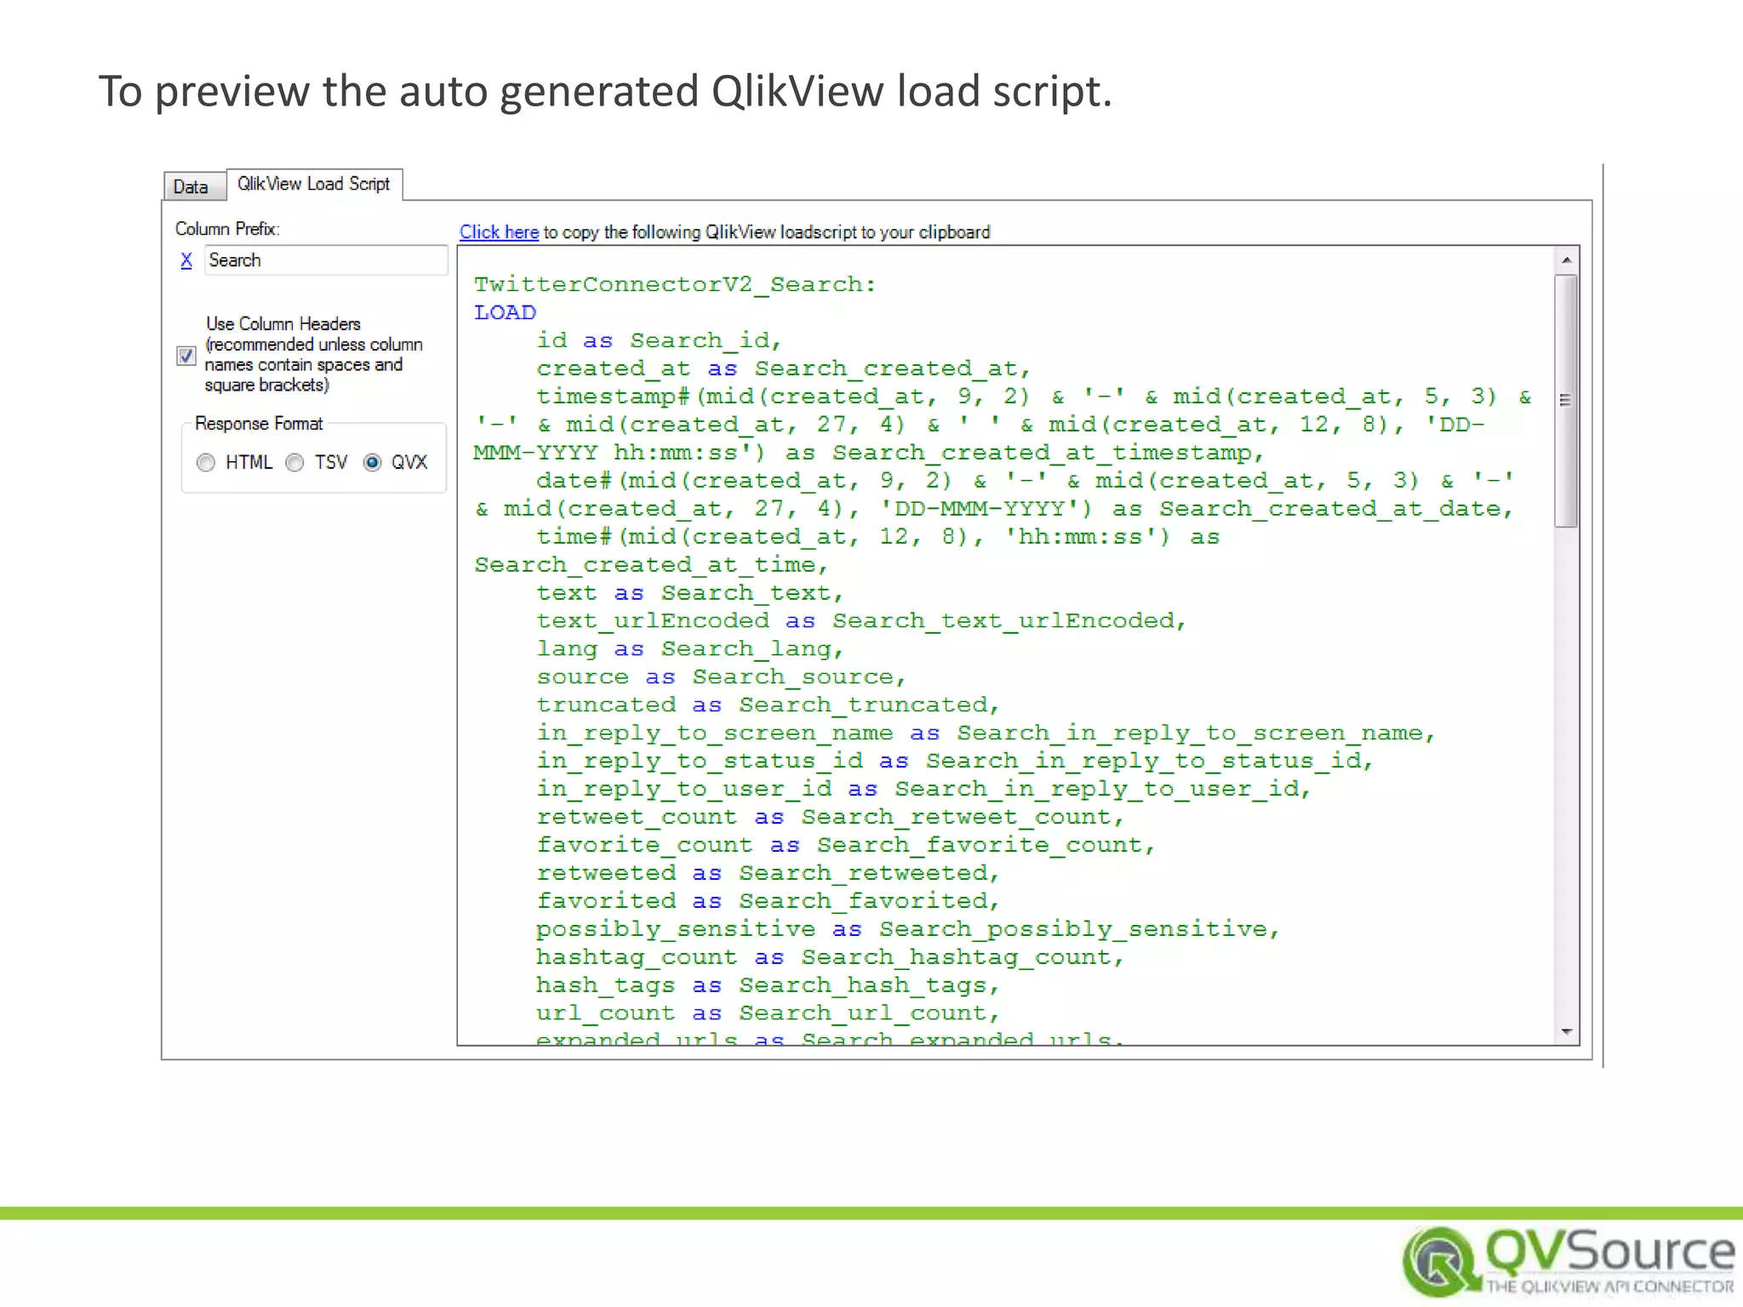
Task: Click 'text_urlEncoded as Search_text_urlEncoded,' line
Action: [x=861, y=621]
